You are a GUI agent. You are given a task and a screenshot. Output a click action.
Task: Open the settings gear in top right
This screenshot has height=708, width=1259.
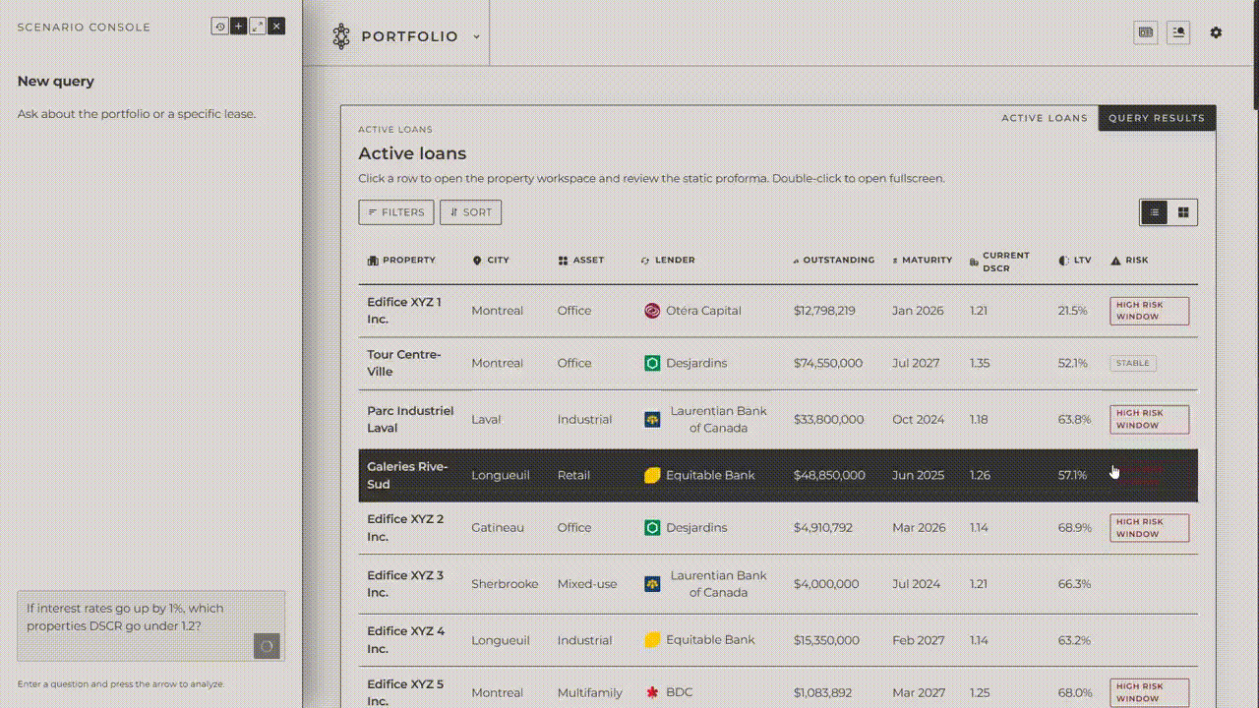(1216, 32)
